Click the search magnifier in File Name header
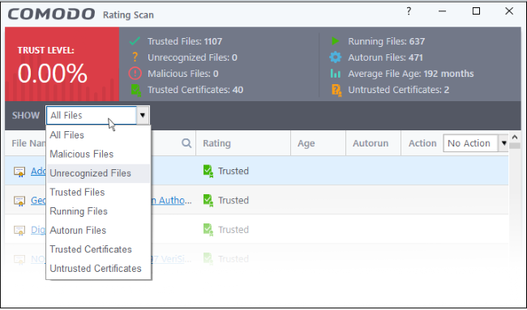The width and height of the screenshot is (527, 310). [x=186, y=143]
